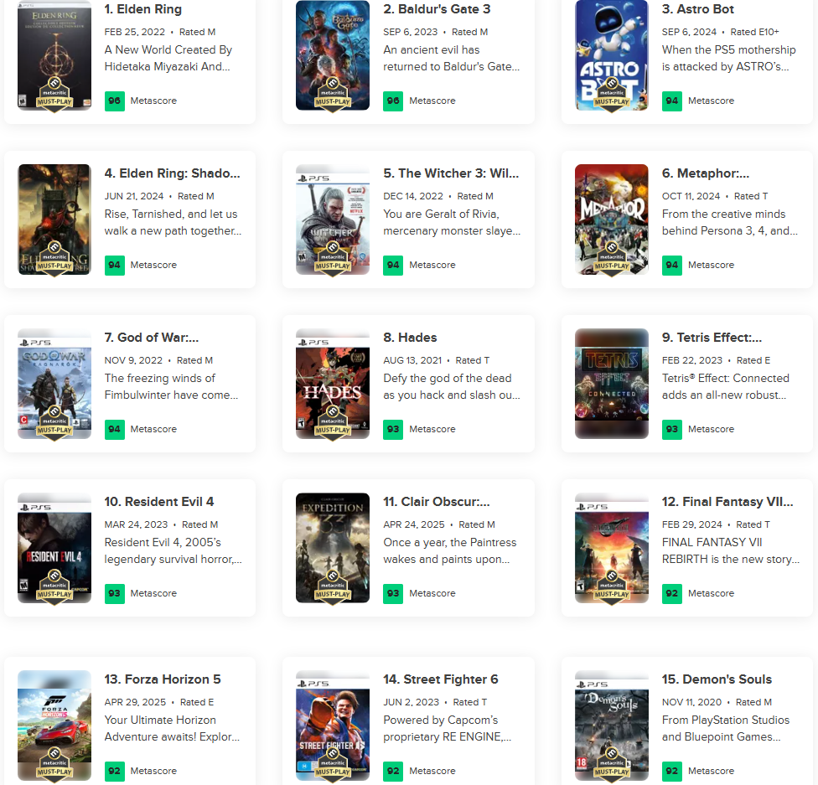818x785 pixels.
Task: Click the 92 score box for Forza Horizon 5
Action: click(x=114, y=771)
